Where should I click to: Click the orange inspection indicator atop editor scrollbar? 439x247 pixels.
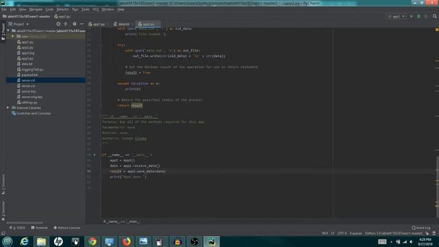coord(437,30)
